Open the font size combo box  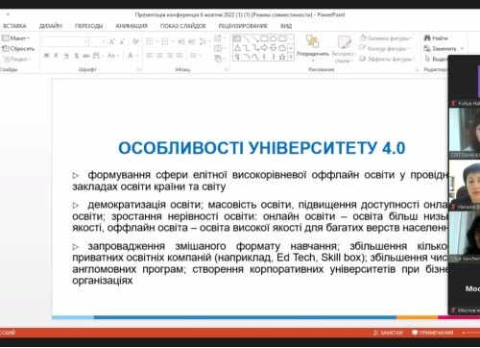(97, 41)
